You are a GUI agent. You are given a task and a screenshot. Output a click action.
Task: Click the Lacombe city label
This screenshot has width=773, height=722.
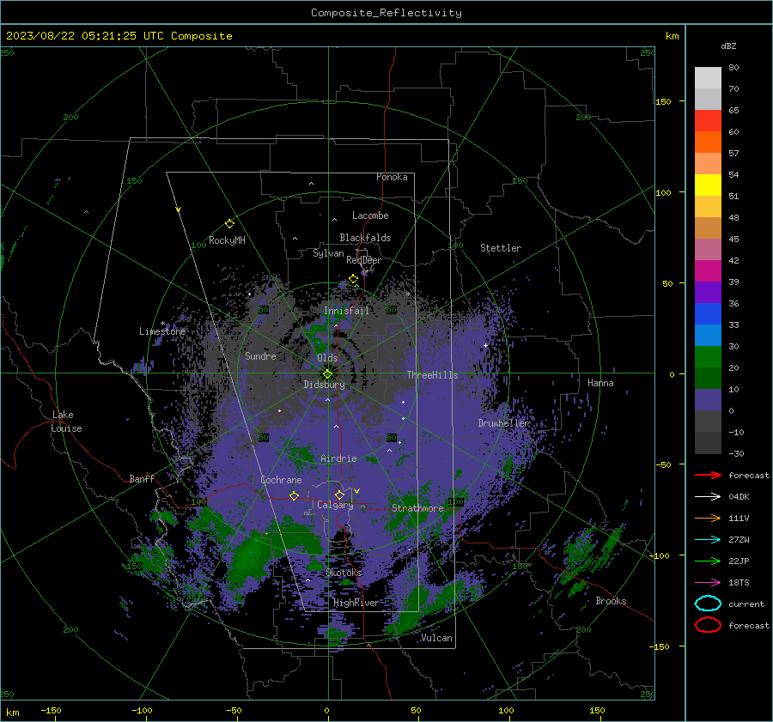[370, 215]
